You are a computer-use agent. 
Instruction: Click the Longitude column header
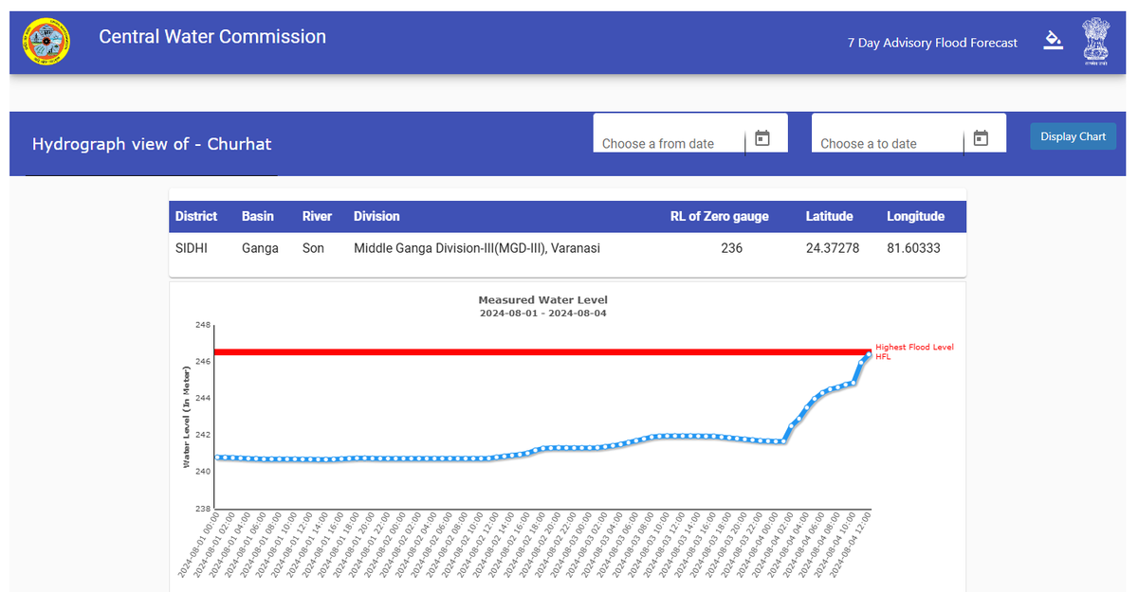(916, 216)
